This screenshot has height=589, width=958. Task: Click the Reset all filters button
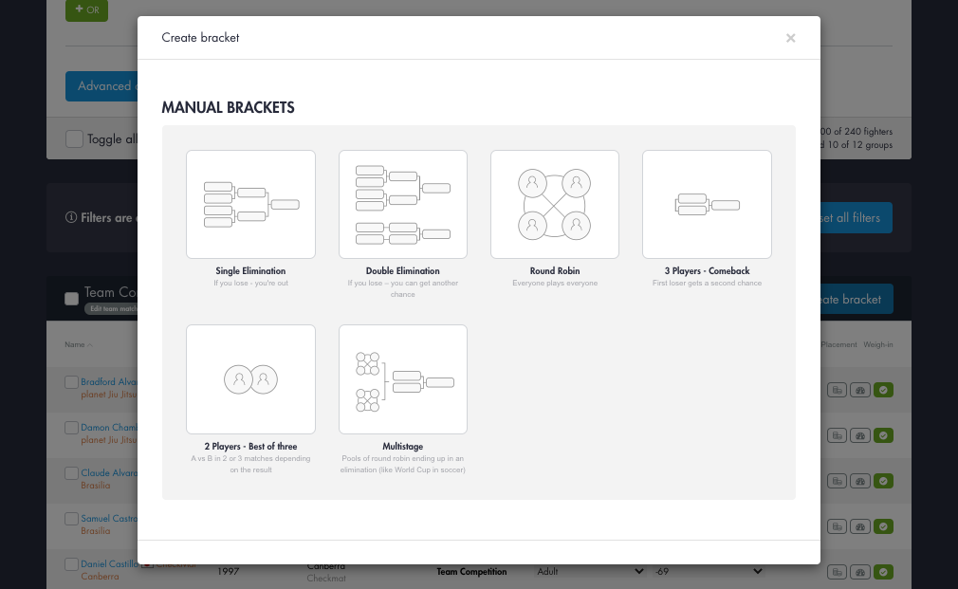853,217
